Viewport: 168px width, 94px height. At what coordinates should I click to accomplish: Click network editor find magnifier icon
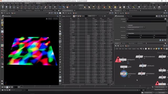(164, 49)
